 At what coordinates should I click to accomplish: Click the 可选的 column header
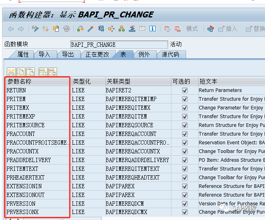(x=185, y=82)
